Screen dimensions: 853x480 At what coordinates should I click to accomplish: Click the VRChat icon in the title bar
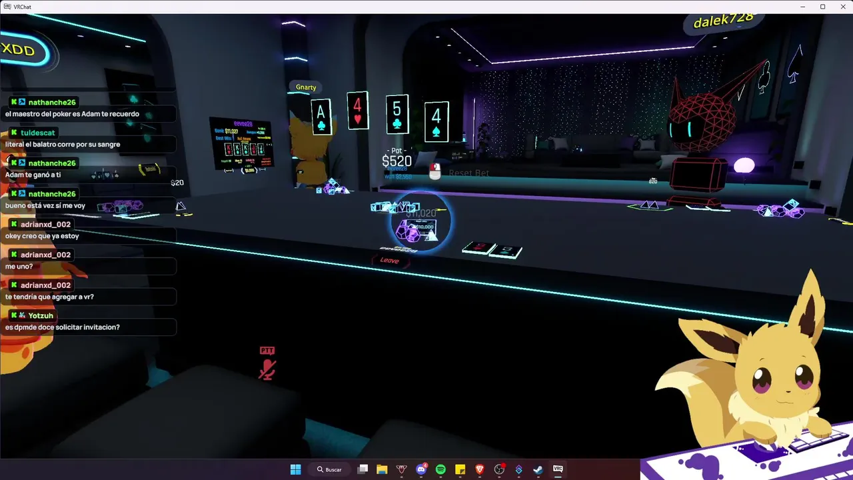point(6,7)
